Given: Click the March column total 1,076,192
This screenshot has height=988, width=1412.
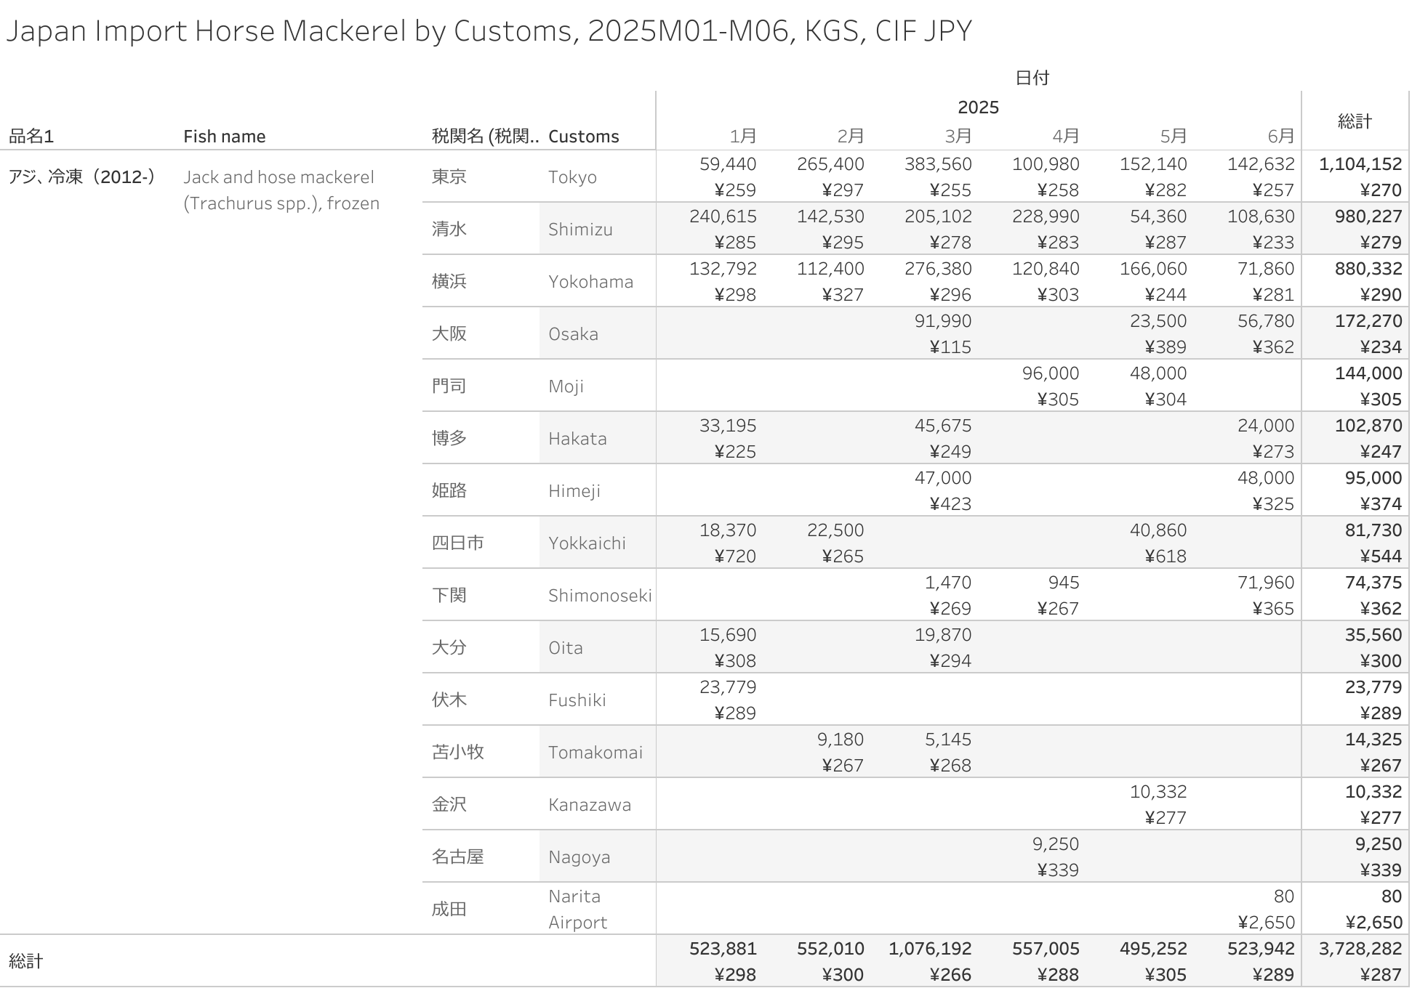Looking at the screenshot, I should pyautogui.click(x=930, y=949).
